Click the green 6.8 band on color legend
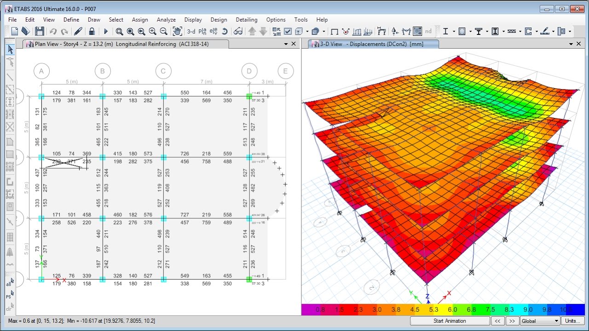The image size is (589, 331). click(471, 309)
